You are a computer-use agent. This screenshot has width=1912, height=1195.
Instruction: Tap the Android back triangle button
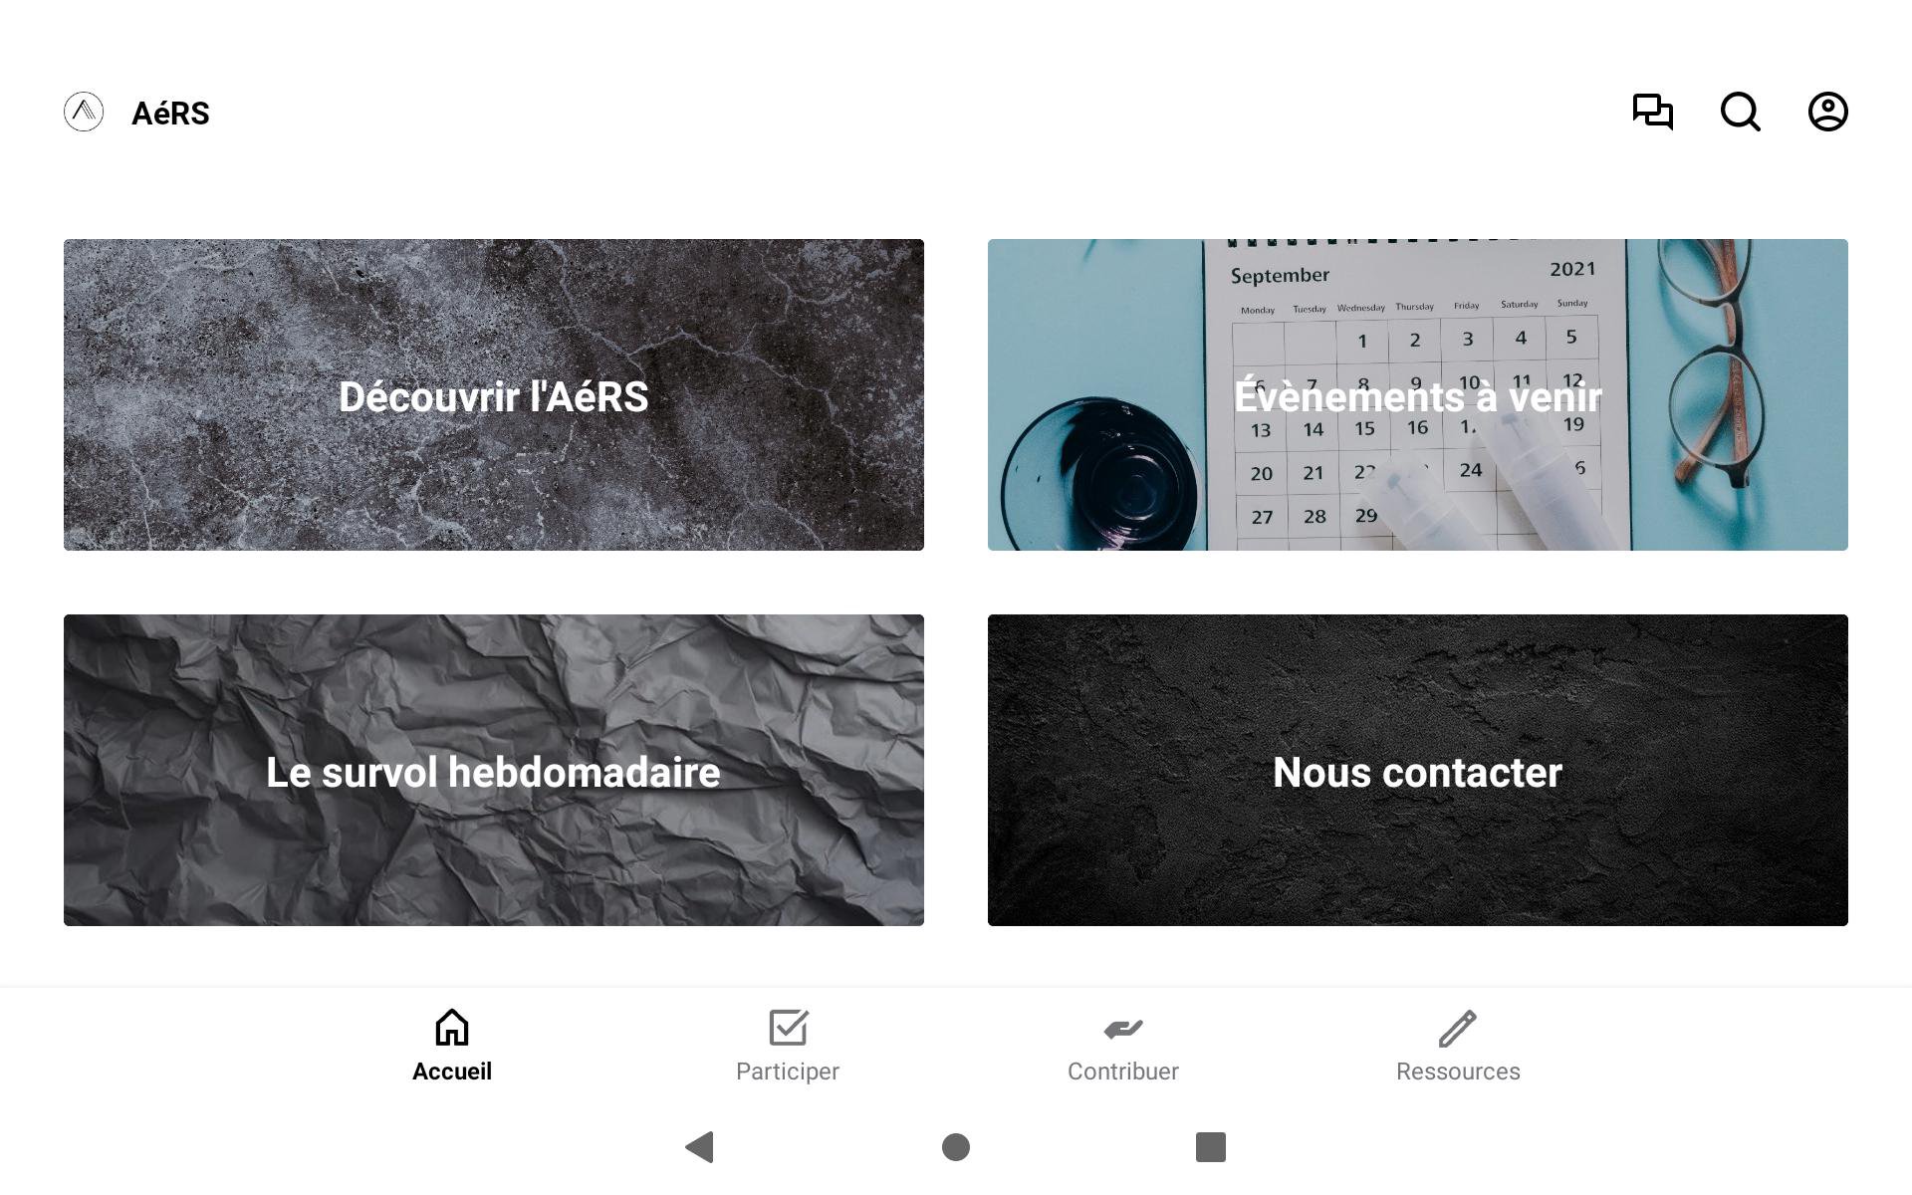[700, 1147]
